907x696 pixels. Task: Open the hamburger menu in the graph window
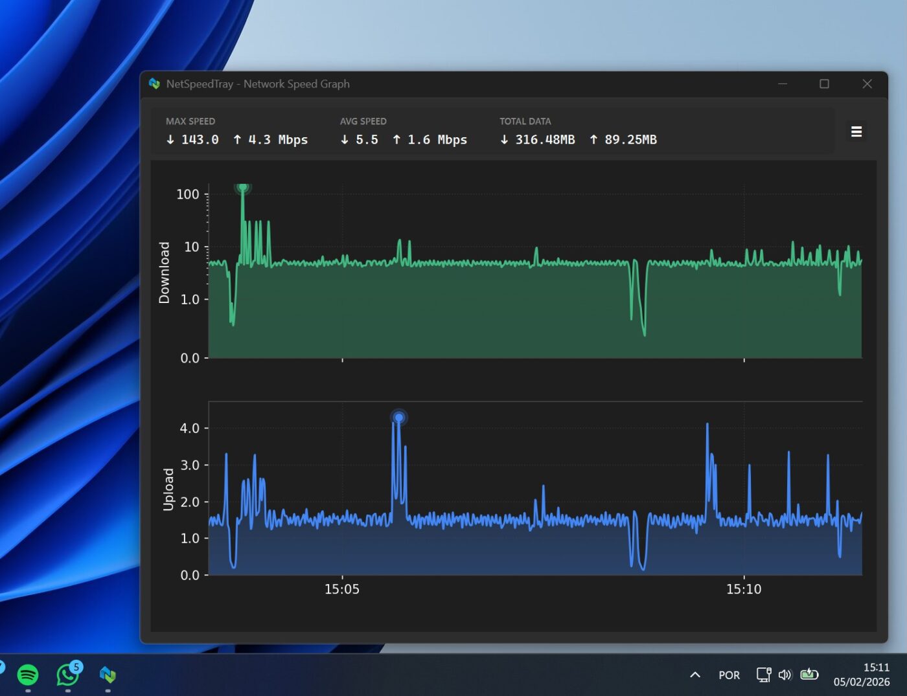(856, 131)
